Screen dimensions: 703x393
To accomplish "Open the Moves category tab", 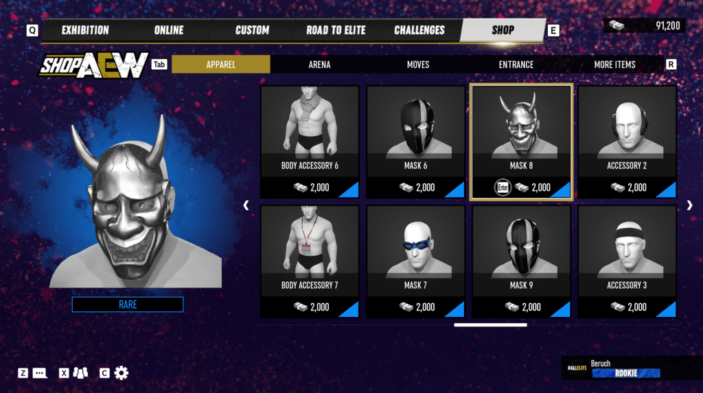I will click(x=418, y=64).
